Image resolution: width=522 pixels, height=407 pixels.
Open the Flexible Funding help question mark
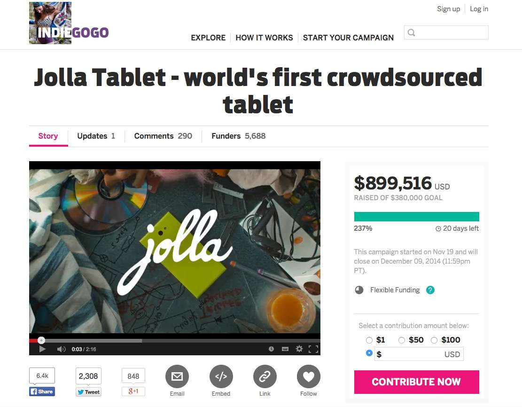pyautogui.click(x=430, y=290)
